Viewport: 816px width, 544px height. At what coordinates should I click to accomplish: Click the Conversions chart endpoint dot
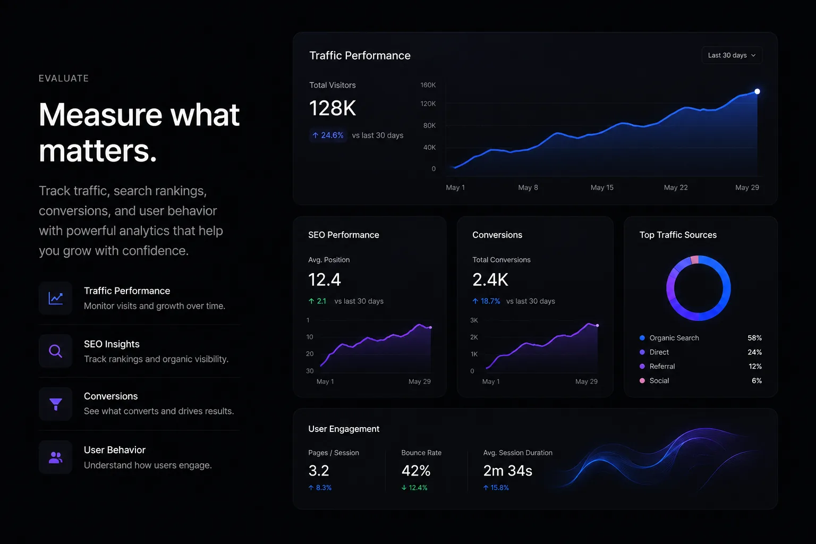point(597,325)
